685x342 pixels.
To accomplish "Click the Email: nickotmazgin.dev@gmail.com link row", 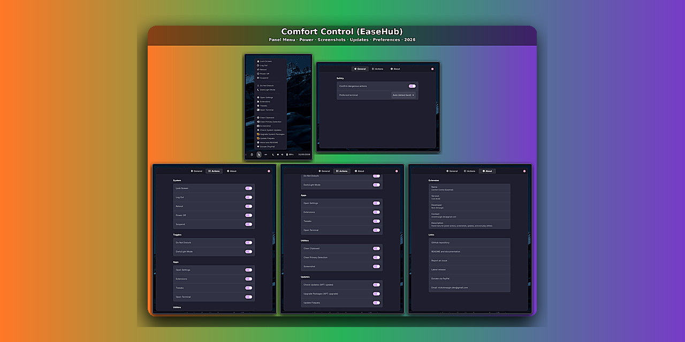I will point(469,287).
